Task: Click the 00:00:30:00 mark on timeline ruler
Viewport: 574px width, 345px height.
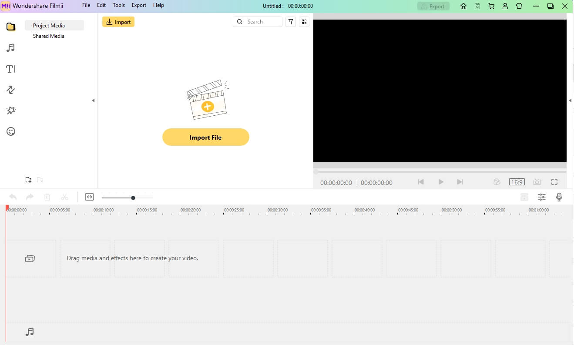Action: click(x=278, y=210)
